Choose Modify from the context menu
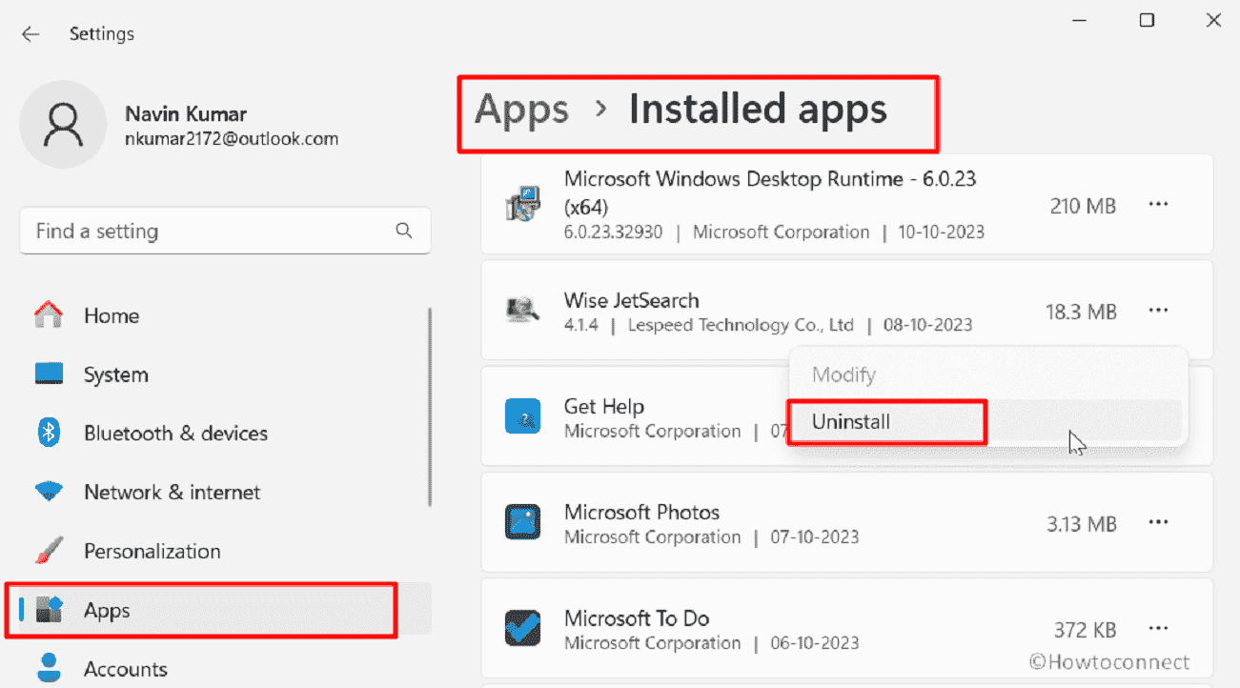This screenshot has width=1240, height=688. [986, 374]
